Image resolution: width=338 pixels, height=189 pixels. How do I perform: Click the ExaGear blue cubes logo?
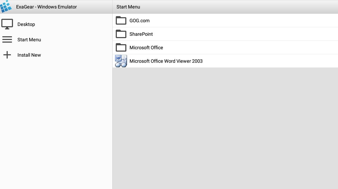(6, 7)
